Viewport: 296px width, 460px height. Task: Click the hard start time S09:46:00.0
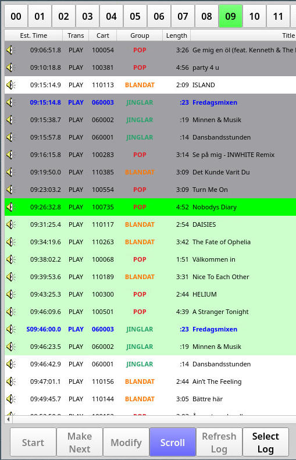tap(44, 330)
